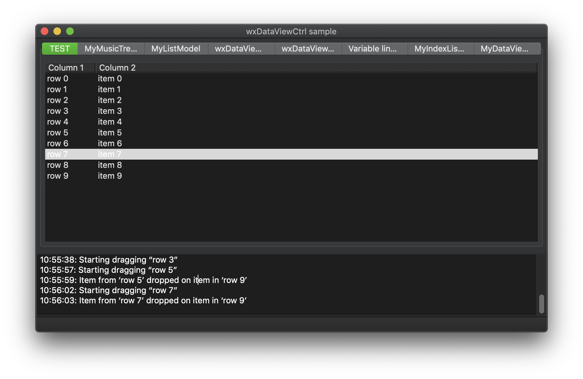This screenshot has width=583, height=379.
Task: Select the first wxDataVie... tab
Action: 241,48
